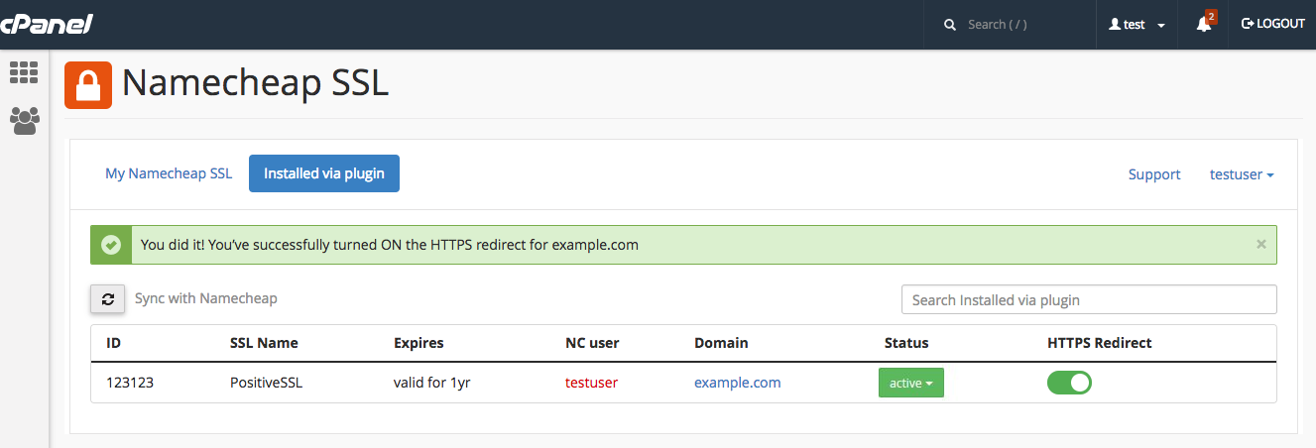
Task: Open the User Manager people icon
Action: tap(24, 121)
